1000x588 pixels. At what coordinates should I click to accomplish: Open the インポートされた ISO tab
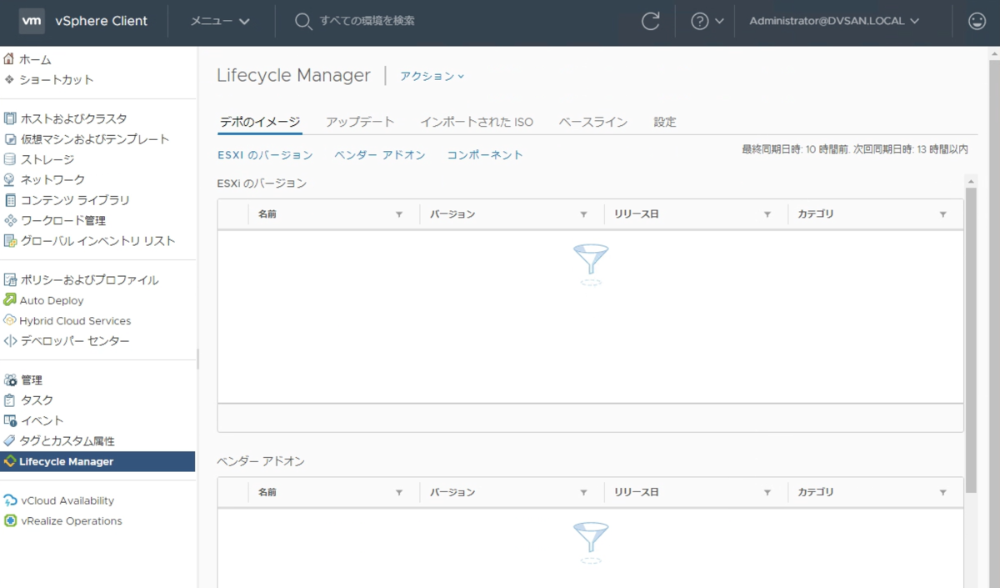(477, 122)
